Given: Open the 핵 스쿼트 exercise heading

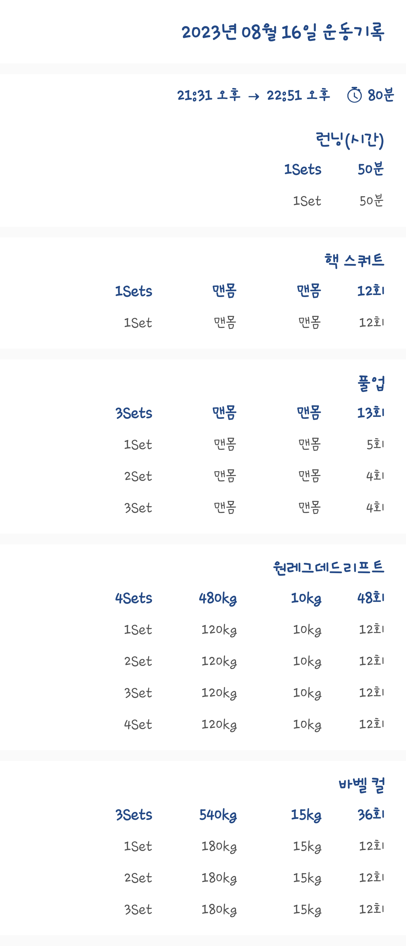Looking at the screenshot, I should click(x=354, y=260).
